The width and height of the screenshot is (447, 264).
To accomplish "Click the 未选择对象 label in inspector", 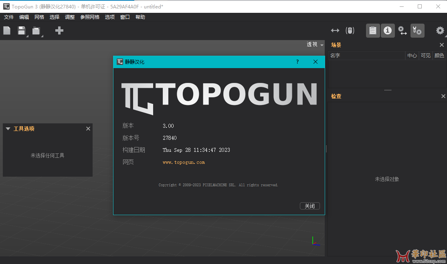I will pyautogui.click(x=387, y=179).
